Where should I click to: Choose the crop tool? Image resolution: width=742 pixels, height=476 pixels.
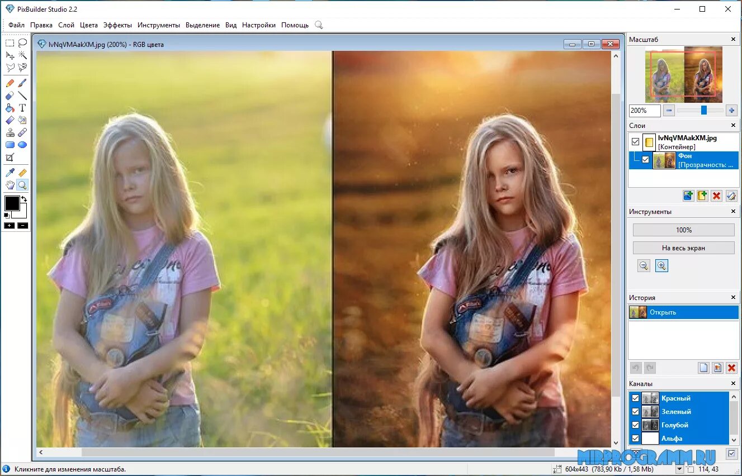pos(10,158)
